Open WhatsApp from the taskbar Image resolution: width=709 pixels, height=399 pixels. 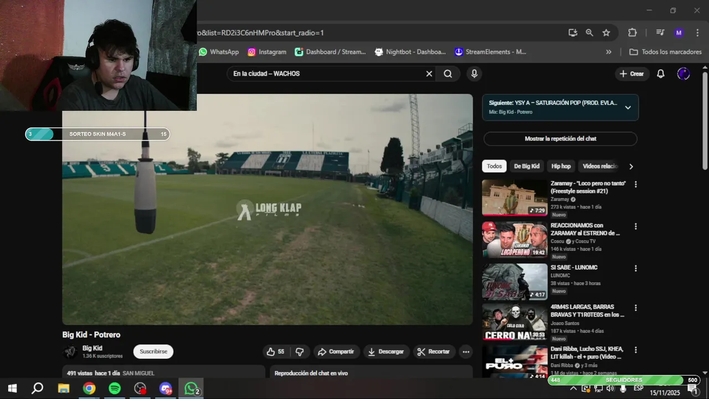coord(191,388)
